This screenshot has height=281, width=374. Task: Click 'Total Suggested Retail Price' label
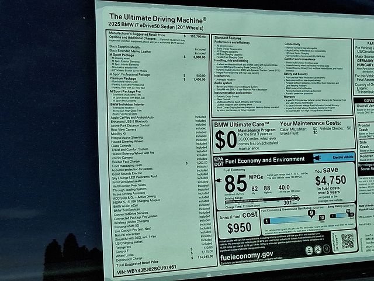tap(137, 263)
